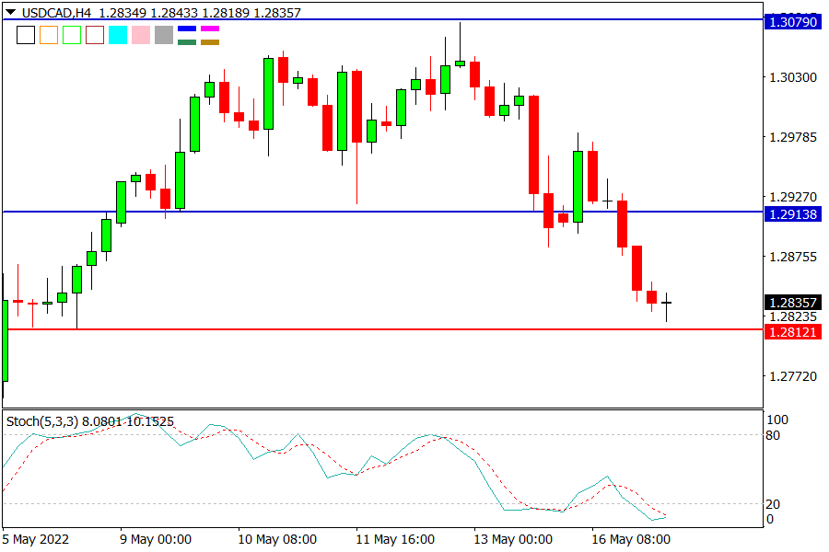This screenshot has height=552, width=829.
Task: Click the 1.29270 price scale value
Action: [793, 197]
